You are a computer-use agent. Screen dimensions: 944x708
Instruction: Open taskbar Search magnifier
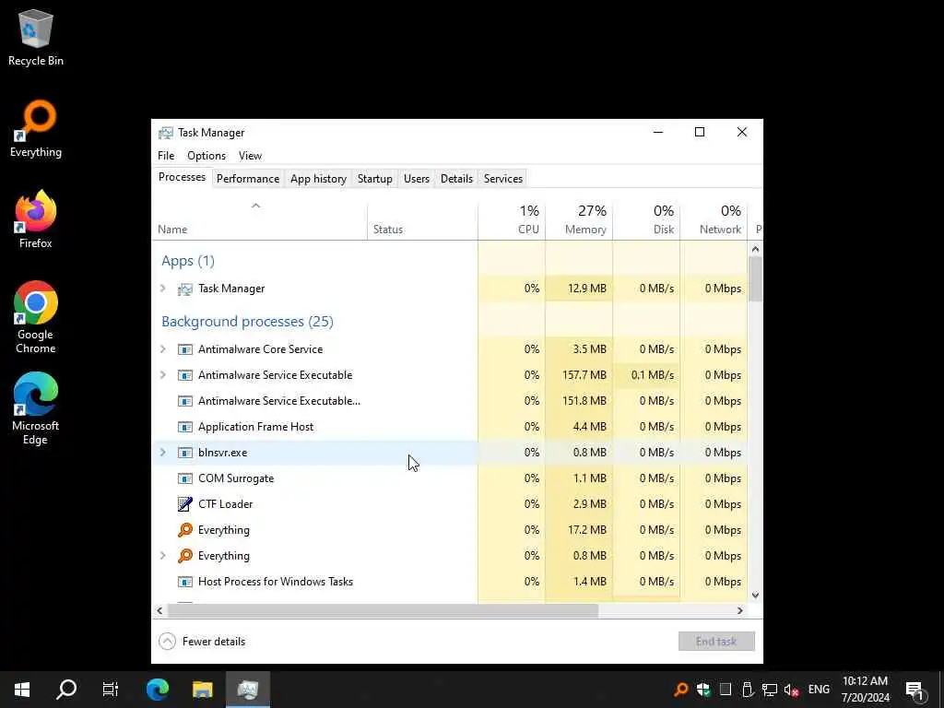point(66,690)
